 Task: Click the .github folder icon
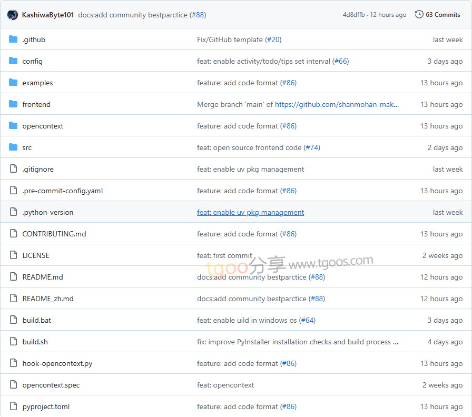coord(13,39)
